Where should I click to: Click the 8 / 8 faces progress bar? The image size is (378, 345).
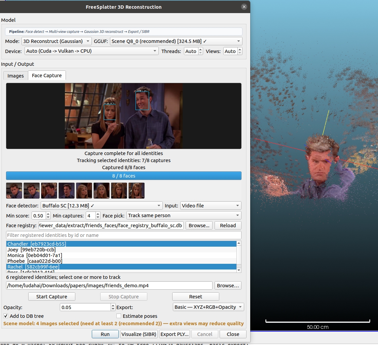[x=124, y=176]
